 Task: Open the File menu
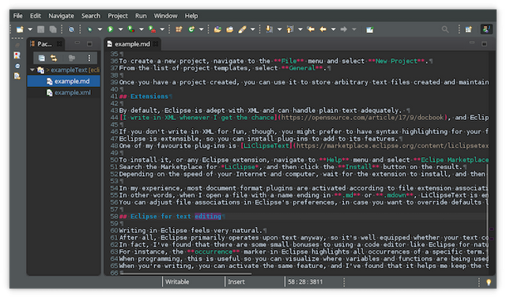point(17,16)
